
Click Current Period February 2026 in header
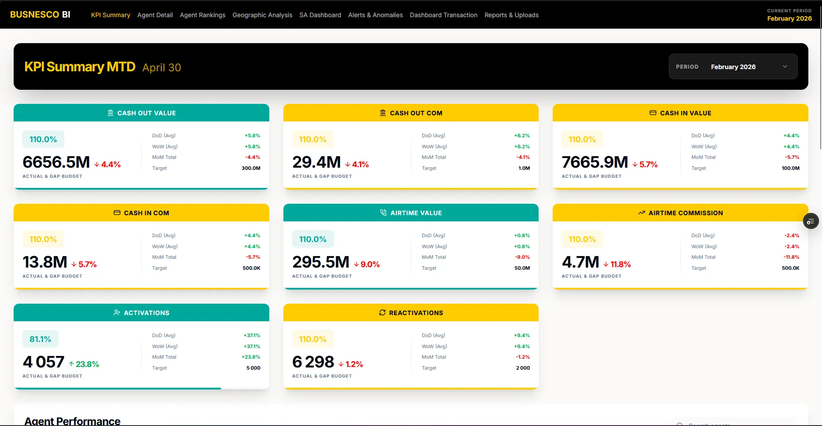pos(789,15)
